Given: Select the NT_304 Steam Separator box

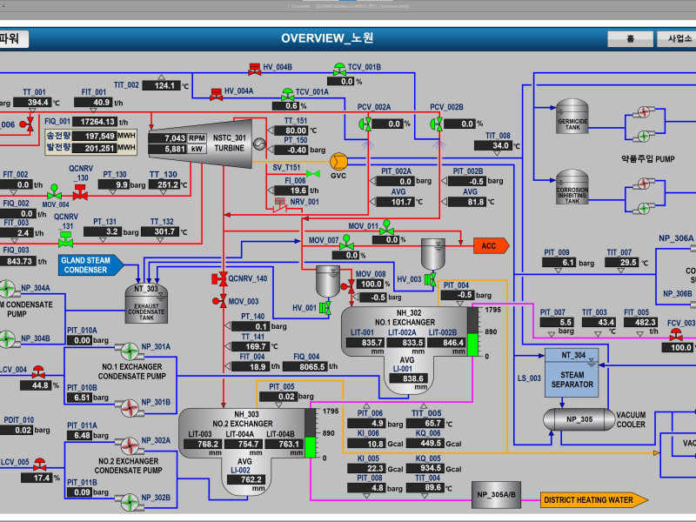Looking at the screenshot, I should click(572, 373).
